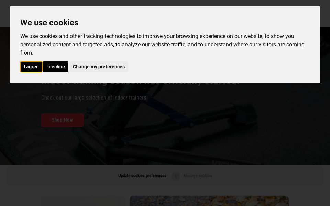The image size is (330, 206).
Task: Click the red Shop Now button
Action: 62,120
